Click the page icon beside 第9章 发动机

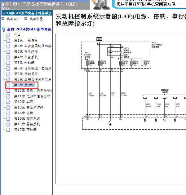(x=8, y=85)
